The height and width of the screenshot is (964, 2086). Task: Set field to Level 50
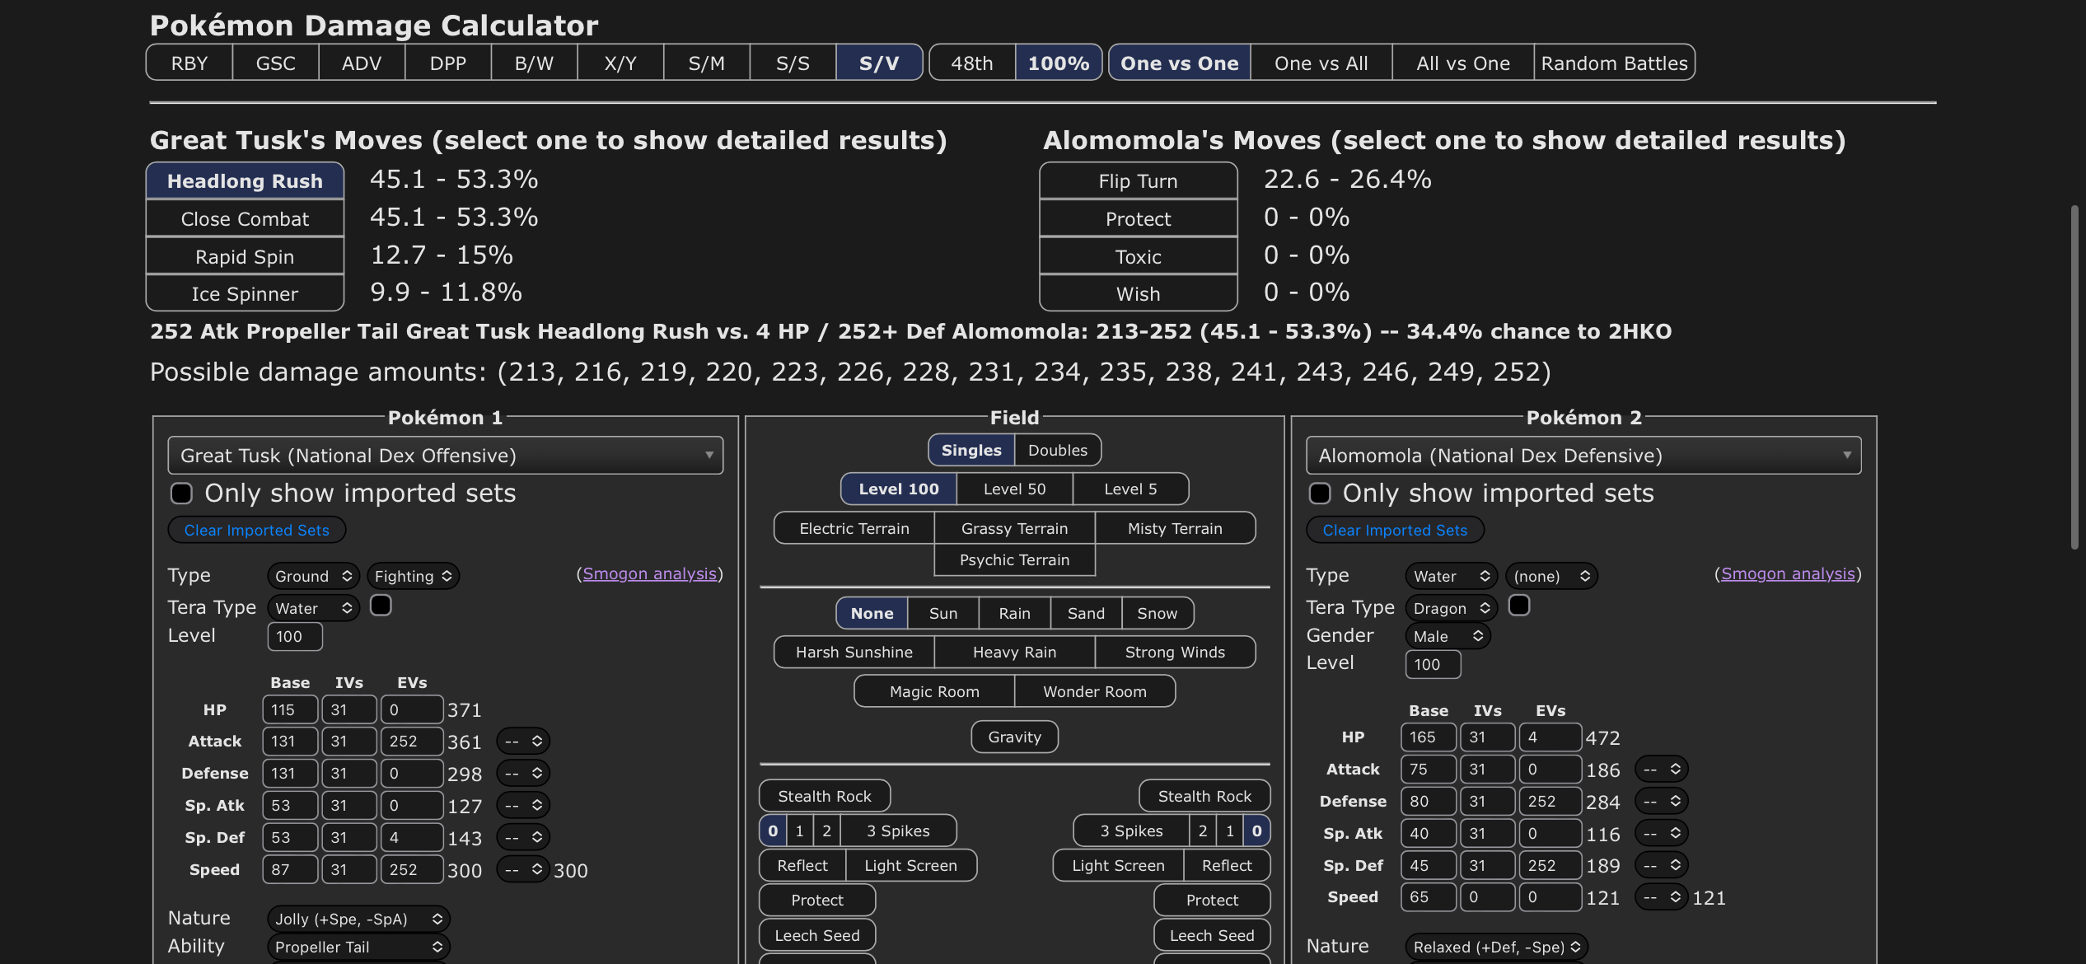pyautogui.click(x=1014, y=489)
